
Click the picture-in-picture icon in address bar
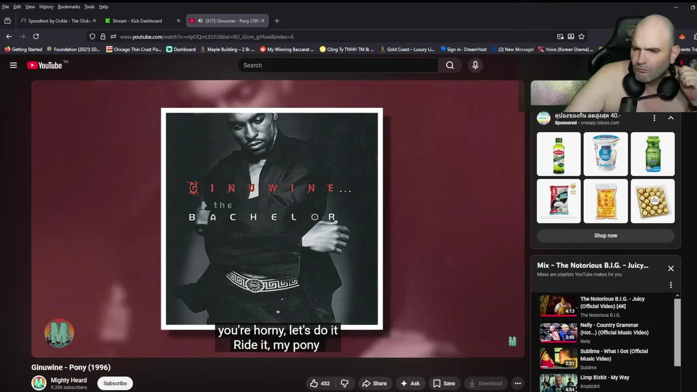point(560,36)
